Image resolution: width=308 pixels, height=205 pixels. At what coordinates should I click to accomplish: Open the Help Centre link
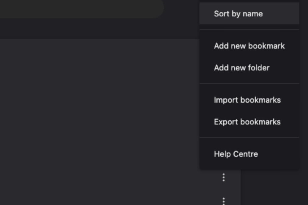coord(236,154)
